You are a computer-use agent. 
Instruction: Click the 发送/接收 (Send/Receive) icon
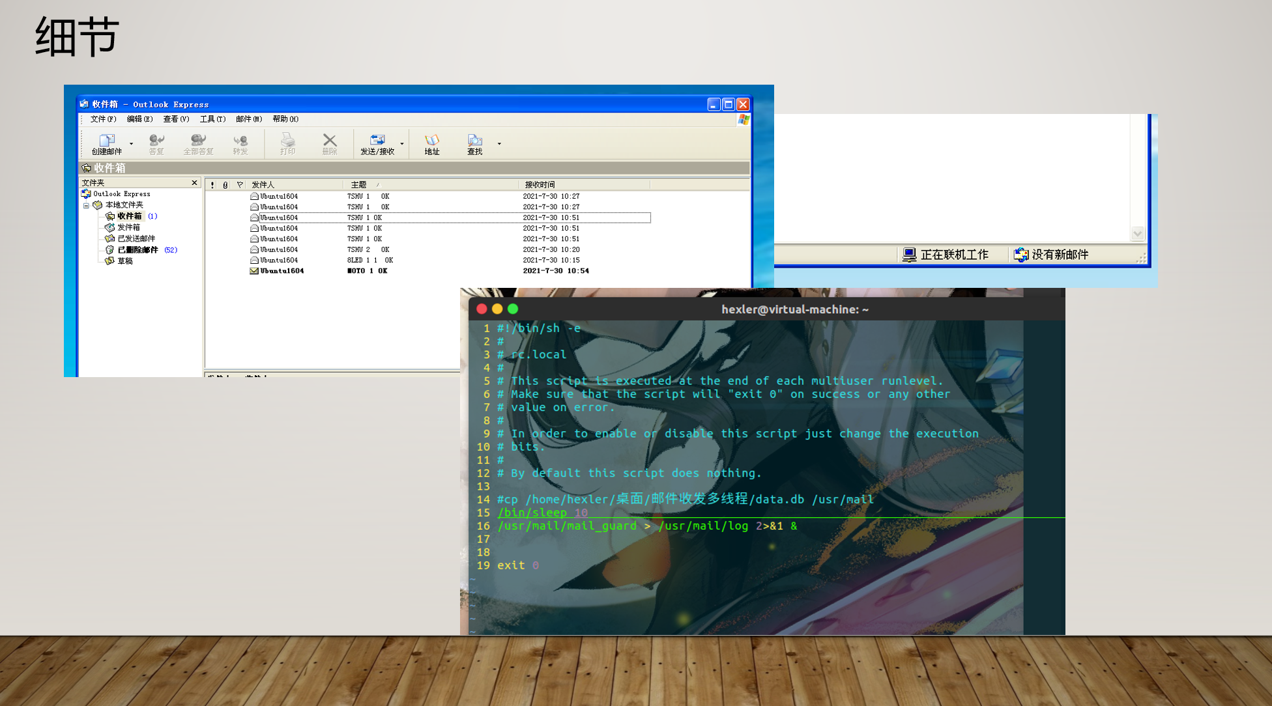(377, 140)
